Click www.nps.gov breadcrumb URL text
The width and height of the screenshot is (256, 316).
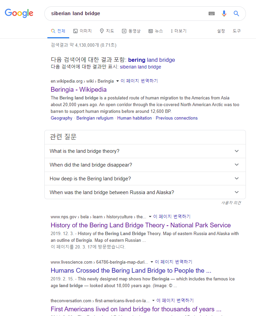(x=98, y=217)
